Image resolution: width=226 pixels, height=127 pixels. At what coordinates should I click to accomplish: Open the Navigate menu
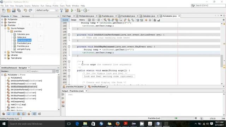(19, 6)
